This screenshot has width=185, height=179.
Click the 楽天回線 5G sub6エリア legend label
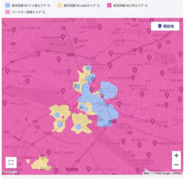[x=80, y=6]
